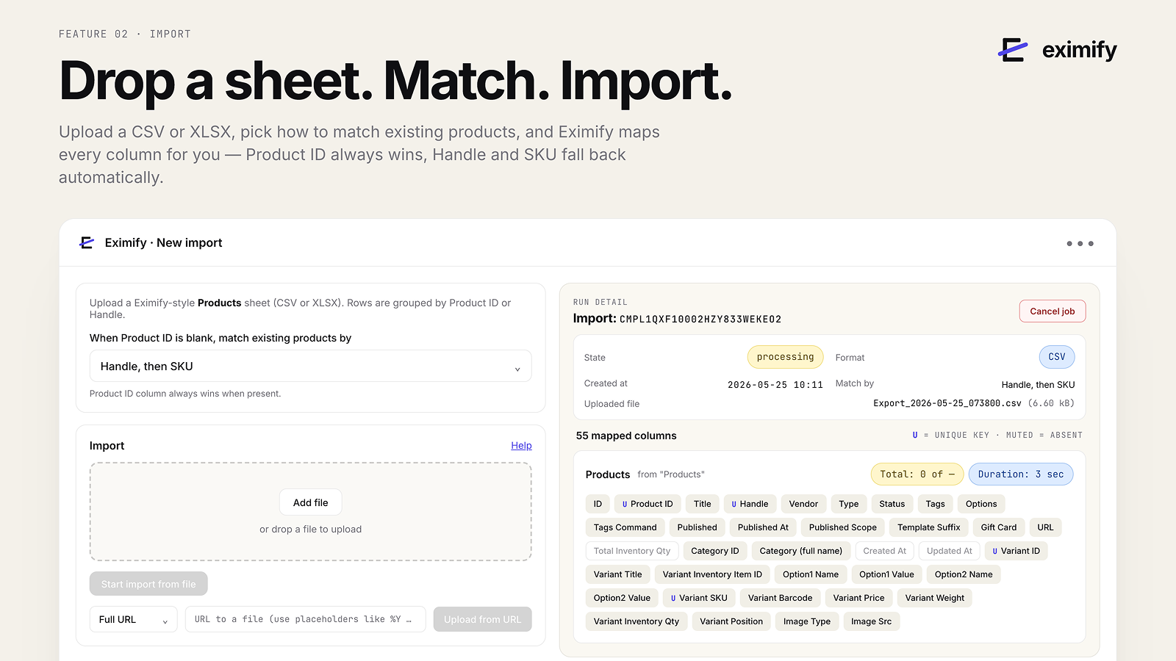Open the Help link in Import panel
The image size is (1176, 661).
point(521,446)
